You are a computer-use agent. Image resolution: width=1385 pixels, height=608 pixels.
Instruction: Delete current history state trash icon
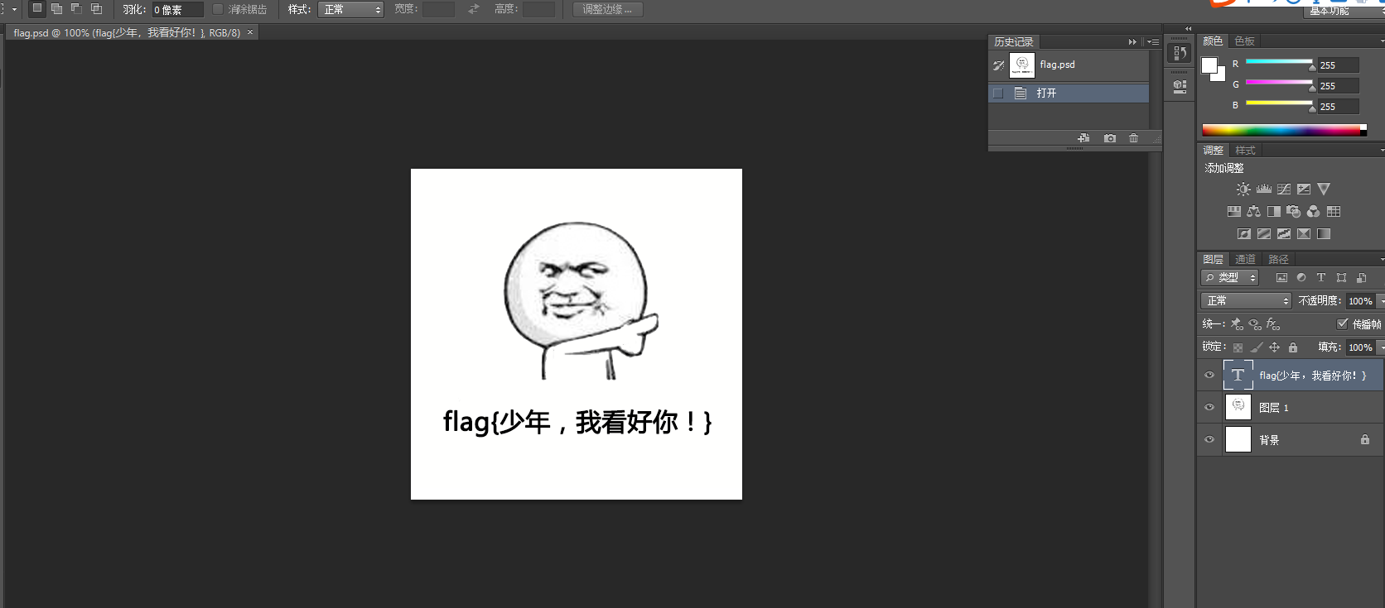[1133, 138]
